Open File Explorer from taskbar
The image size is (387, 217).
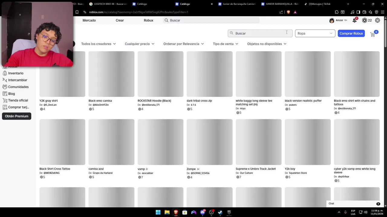167,212
